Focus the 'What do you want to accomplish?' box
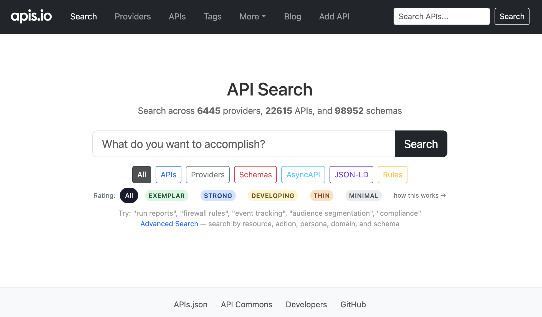Image resolution: width=542 pixels, height=317 pixels. (244, 144)
